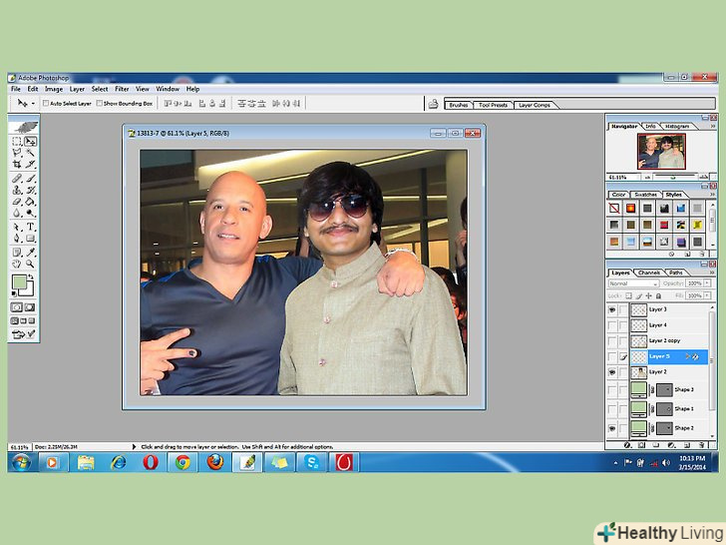Select the Move tool
Screen dimensions: 726x545
click(31, 142)
